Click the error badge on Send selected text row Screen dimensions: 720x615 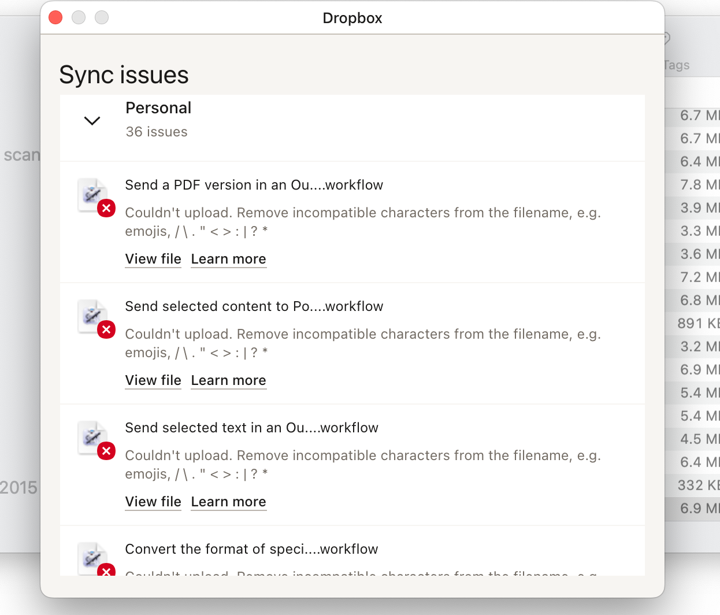point(106,451)
